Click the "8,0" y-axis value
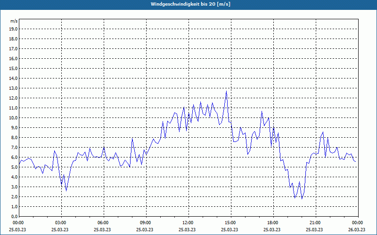This screenshot has height=235, width=377. (15, 138)
